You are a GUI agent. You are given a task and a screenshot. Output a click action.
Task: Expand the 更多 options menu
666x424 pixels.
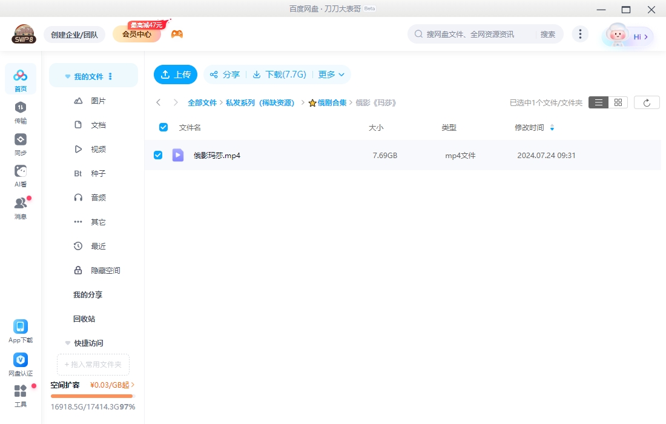pos(331,74)
